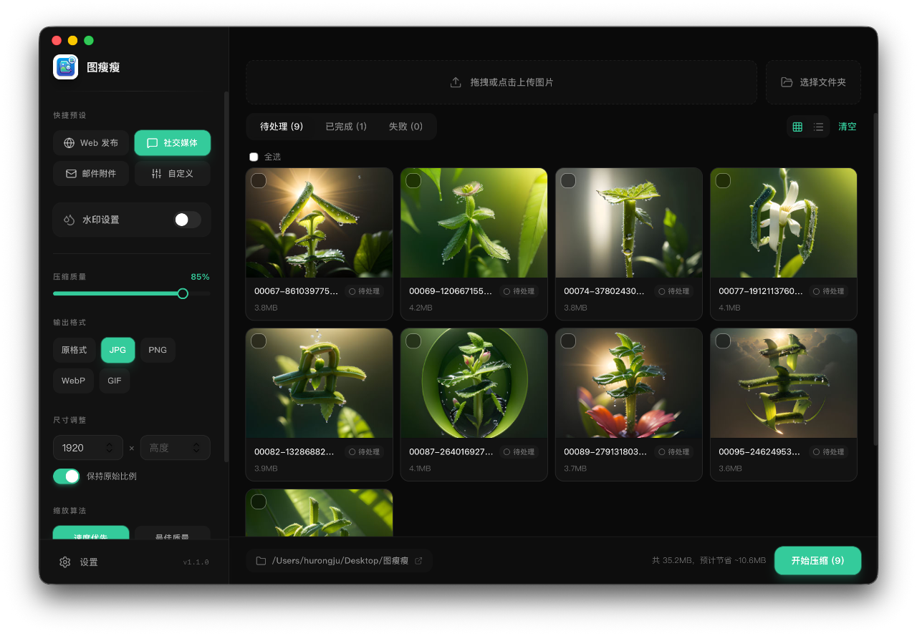Viewport: 917px width, 636px height.
Task: Click the 水印设置 droplet icon
Action: click(69, 220)
